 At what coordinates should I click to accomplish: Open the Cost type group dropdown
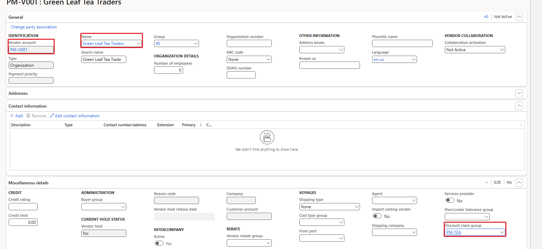pyautogui.click(x=341, y=222)
